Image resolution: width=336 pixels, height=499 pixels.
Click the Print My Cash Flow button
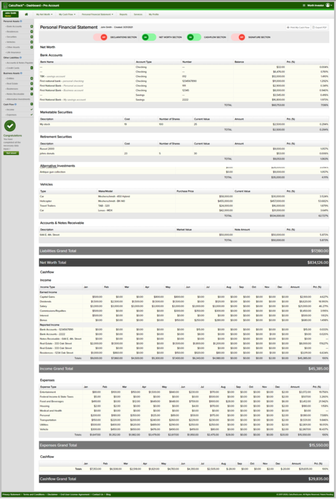[298, 27]
